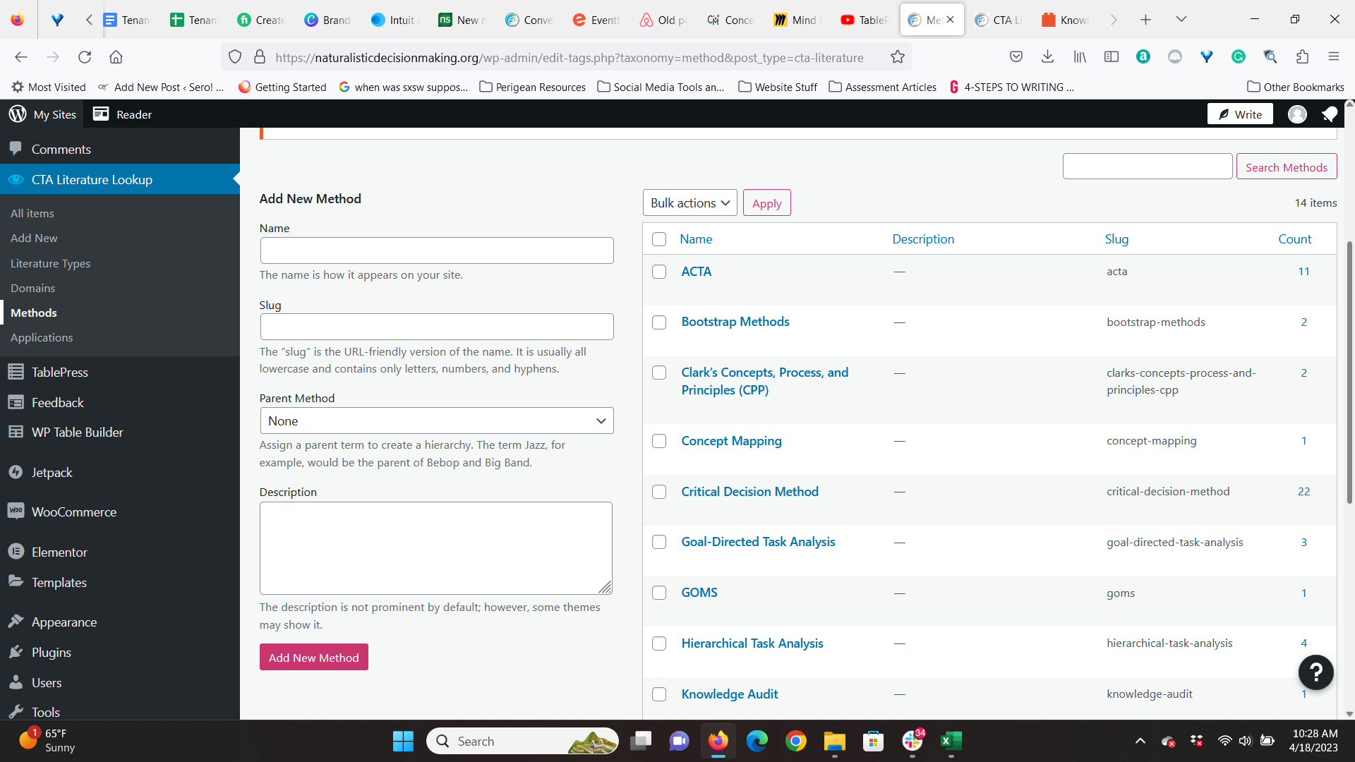This screenshot has height=762, width=1355.
Task: Open the list all tabs chevron
Action: pyautogui.click(x=1181, y=20)
